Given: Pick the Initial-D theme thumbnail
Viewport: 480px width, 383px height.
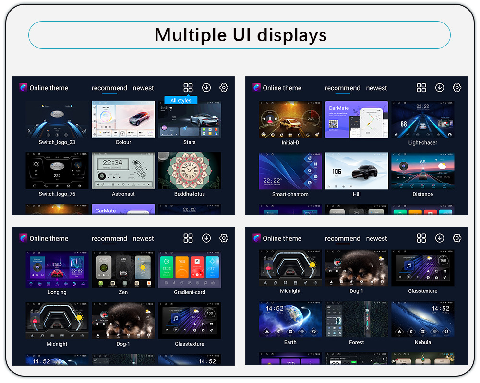Looking at the screenshot, I should pyautogui.click(x=290, y=119).
